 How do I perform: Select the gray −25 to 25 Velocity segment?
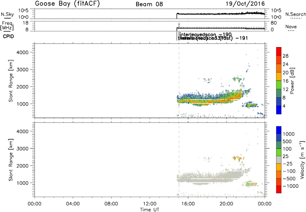279,160
